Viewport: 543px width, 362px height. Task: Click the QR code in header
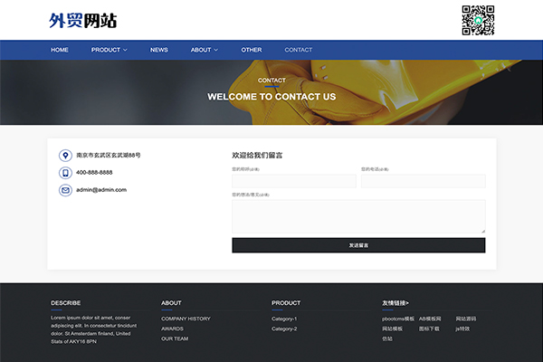[479, 20]
